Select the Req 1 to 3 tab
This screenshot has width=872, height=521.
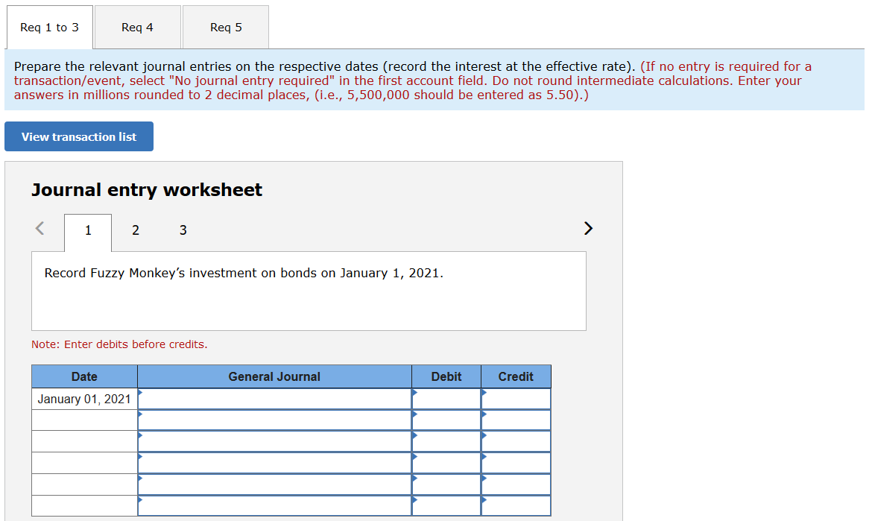coord(49,27)
